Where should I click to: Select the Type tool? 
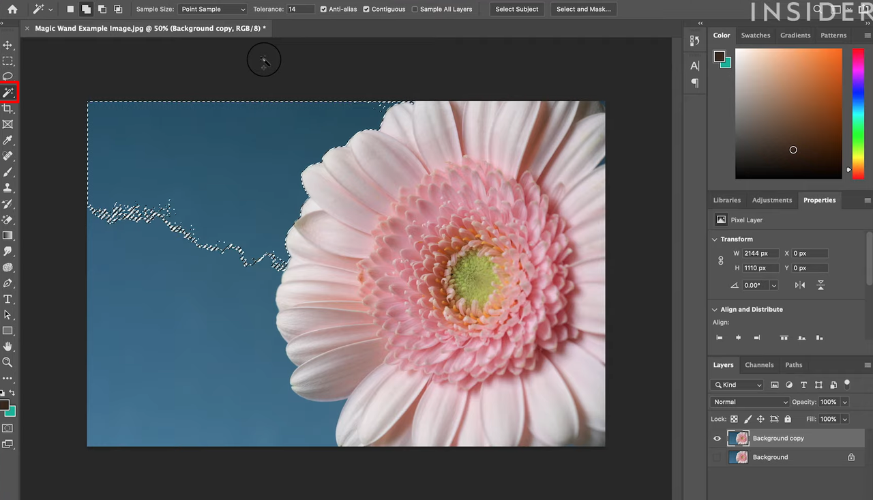[8, 299]
